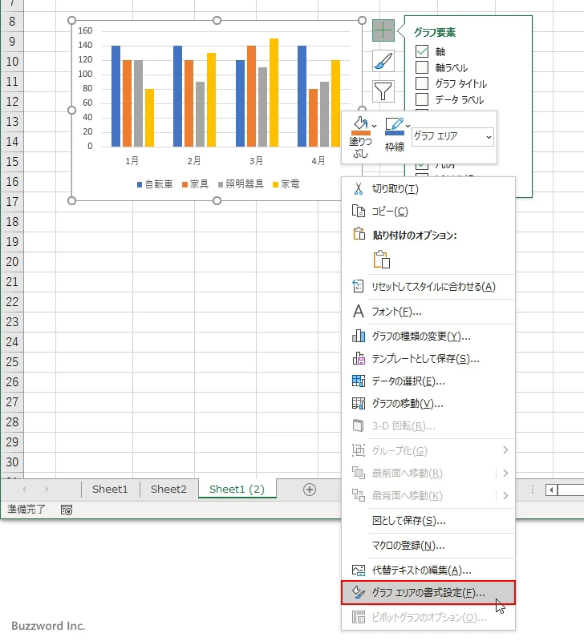Click the chart type change icon
The width and height of the screenshot is (584, 641).
[359, 336]
